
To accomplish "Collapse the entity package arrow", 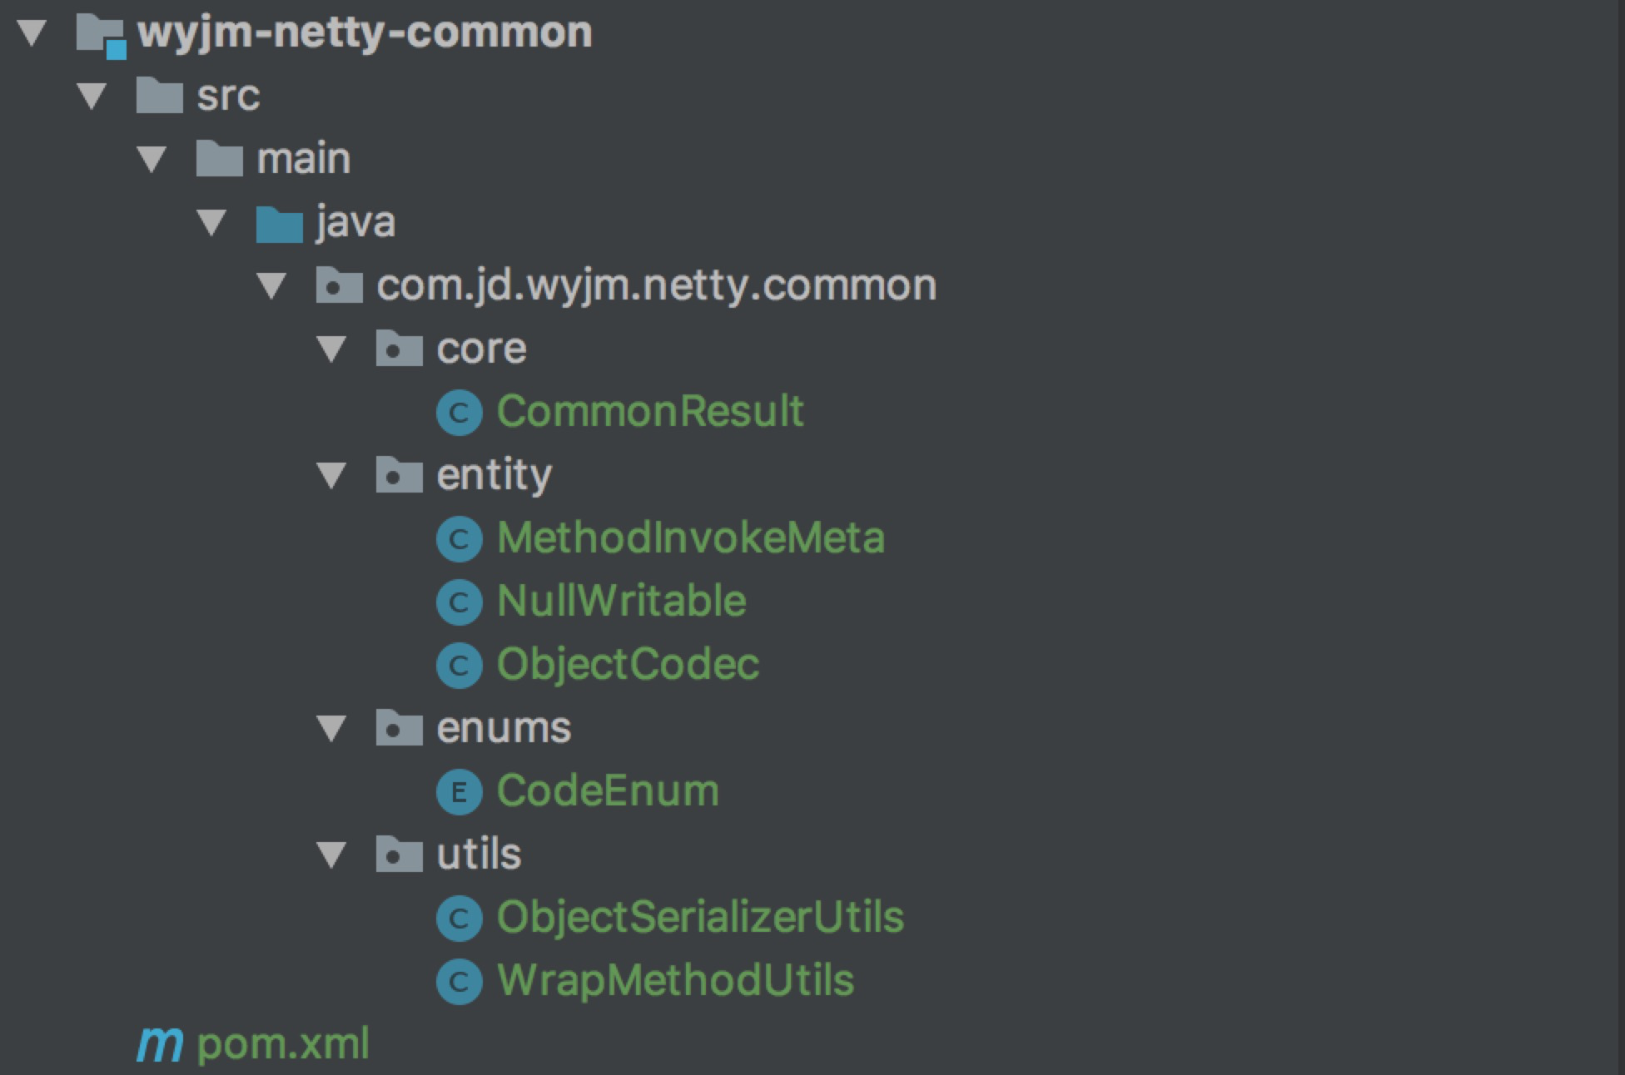I will (x=331, y=476).
